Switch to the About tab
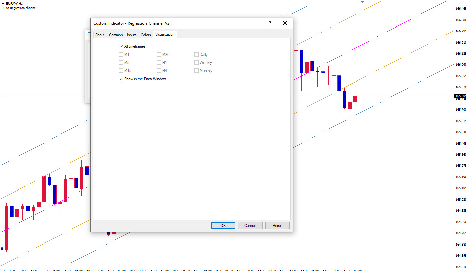 [100, 35]
